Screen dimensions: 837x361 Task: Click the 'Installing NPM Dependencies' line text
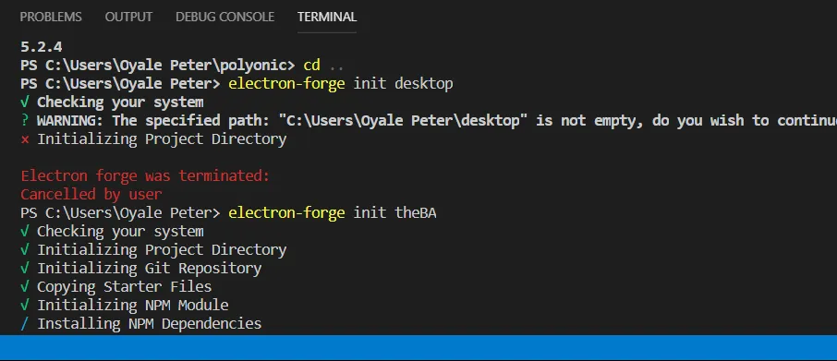point(149,323)
